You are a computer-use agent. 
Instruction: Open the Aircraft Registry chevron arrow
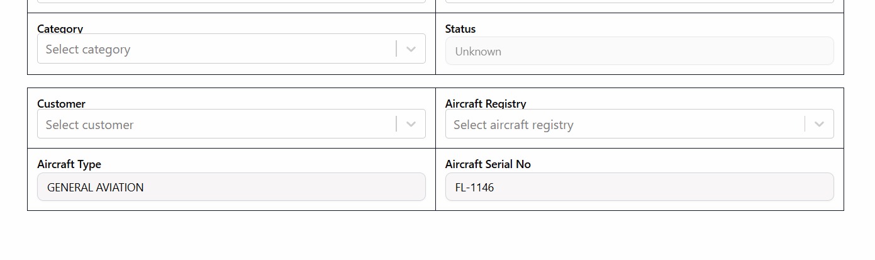click(819, 125)
